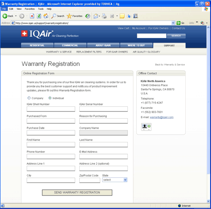
Task: Click the yellow Discuss note icon
Action: coord(122,16)
